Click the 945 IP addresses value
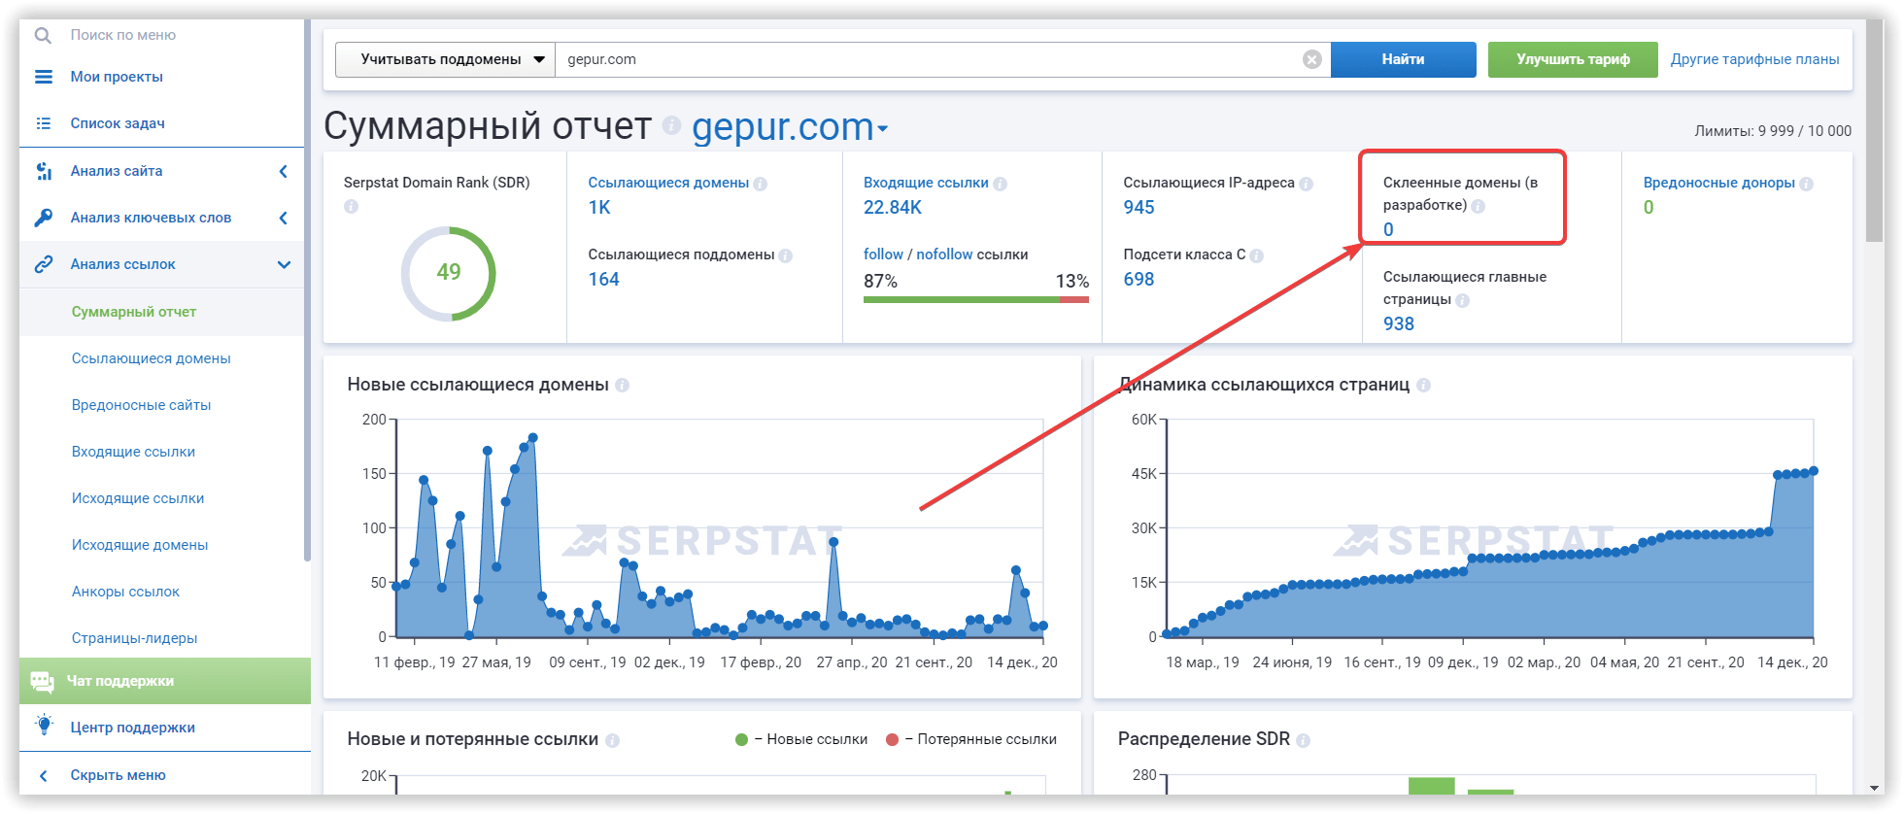The width and height of the screenshot is (1904, 814). tap(1139, 207)
